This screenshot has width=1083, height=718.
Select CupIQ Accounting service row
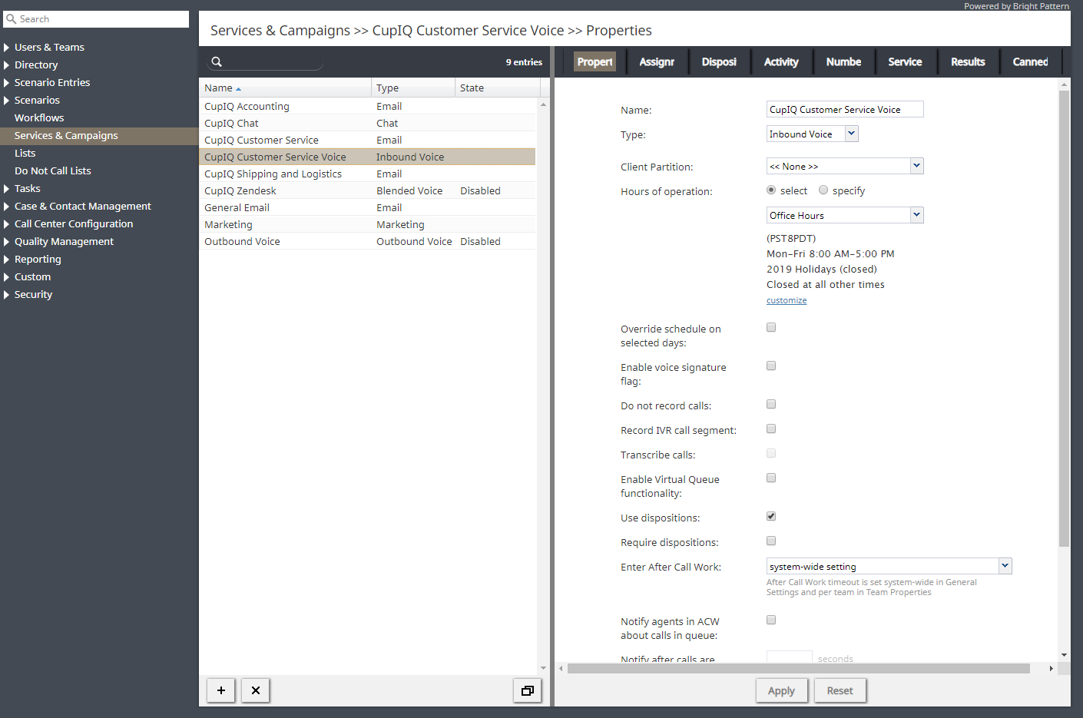point(367,106)
